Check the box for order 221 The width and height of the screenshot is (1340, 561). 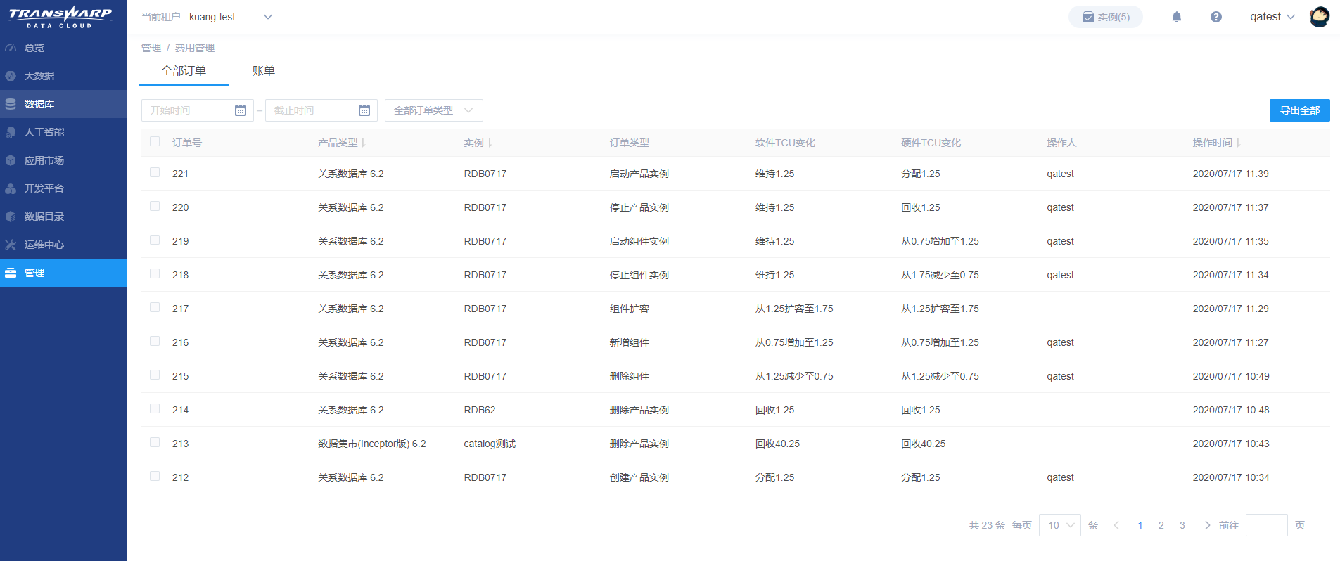[x=155, y=172]
